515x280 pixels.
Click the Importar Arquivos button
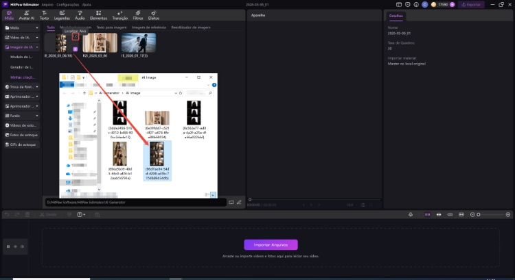tap(271, 244)
